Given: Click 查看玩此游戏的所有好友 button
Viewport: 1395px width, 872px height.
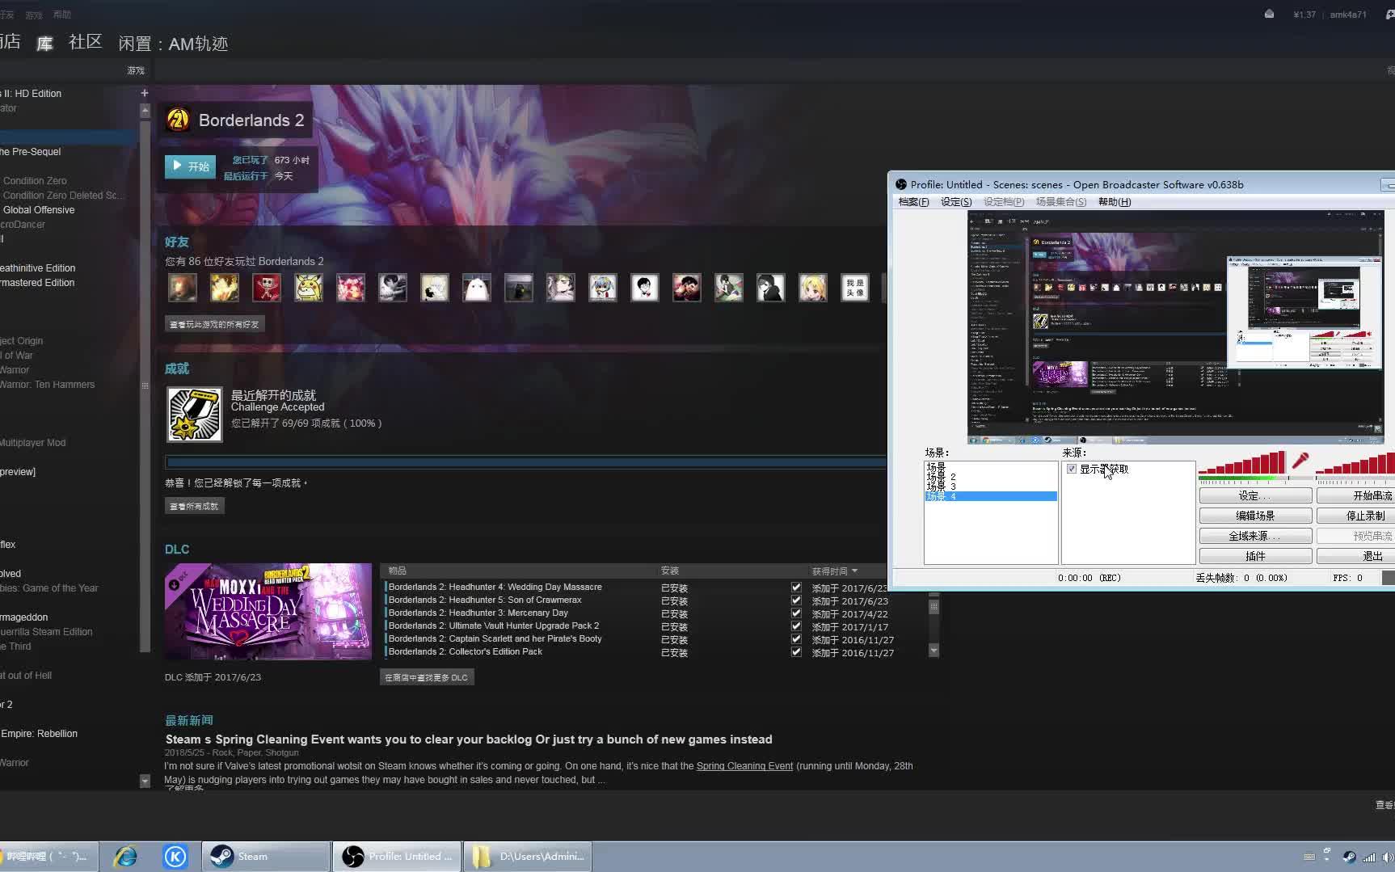Looking at the screenshot, I should (x=214, y=324).
